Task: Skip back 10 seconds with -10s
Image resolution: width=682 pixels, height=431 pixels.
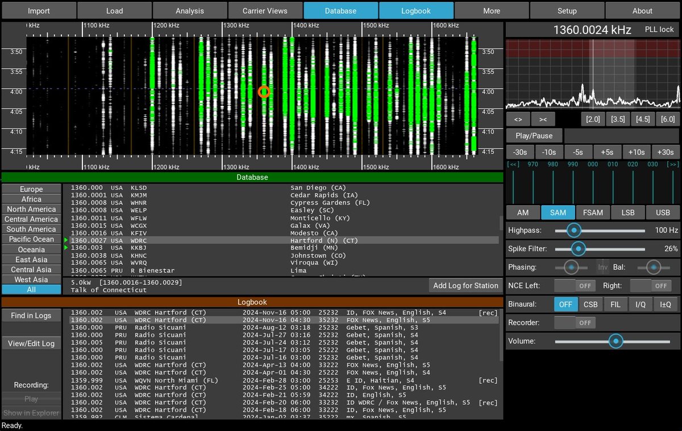Action: [549, 152]
